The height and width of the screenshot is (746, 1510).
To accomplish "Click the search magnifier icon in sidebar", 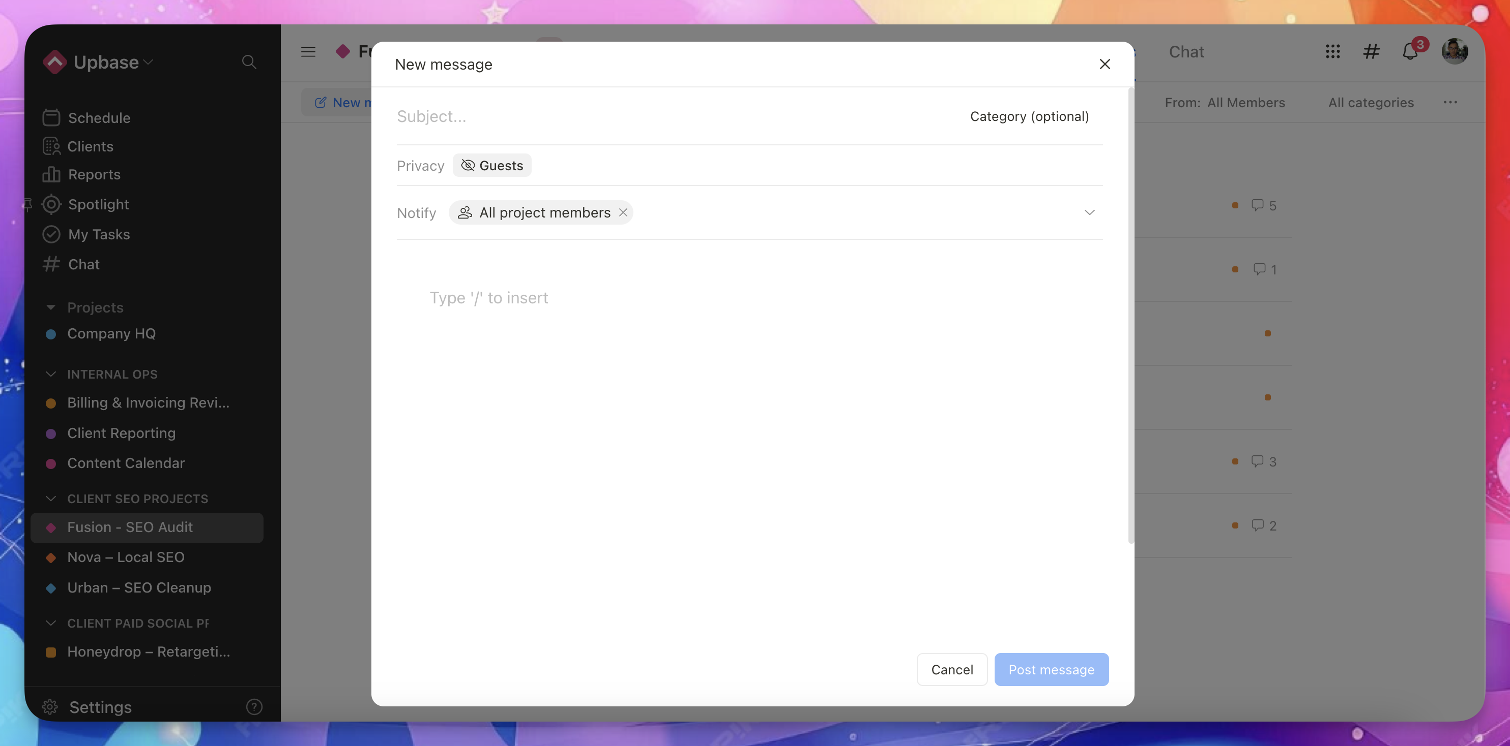I will [249, 62].
